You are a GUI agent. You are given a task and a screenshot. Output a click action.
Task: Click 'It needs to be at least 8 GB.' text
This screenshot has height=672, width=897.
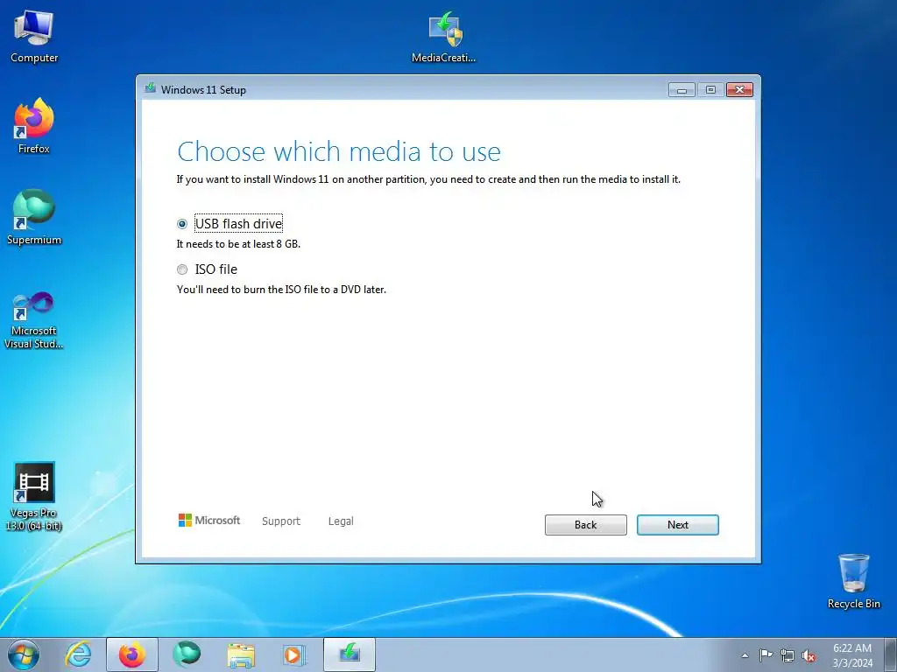[x=238, y=244]
